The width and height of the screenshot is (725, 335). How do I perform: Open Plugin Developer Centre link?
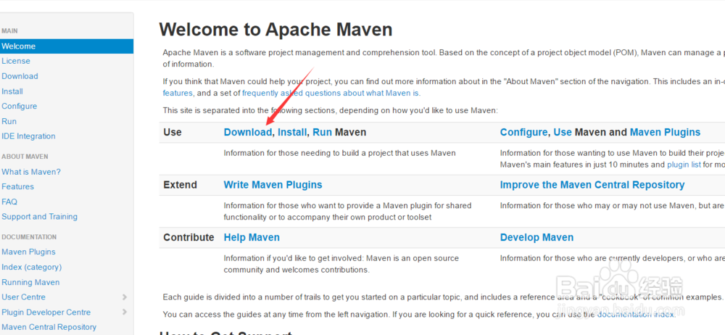46,313
